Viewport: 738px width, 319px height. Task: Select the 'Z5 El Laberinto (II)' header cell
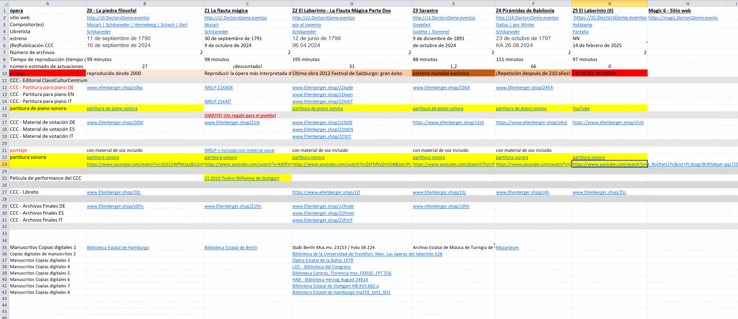[x=609, y=11]
